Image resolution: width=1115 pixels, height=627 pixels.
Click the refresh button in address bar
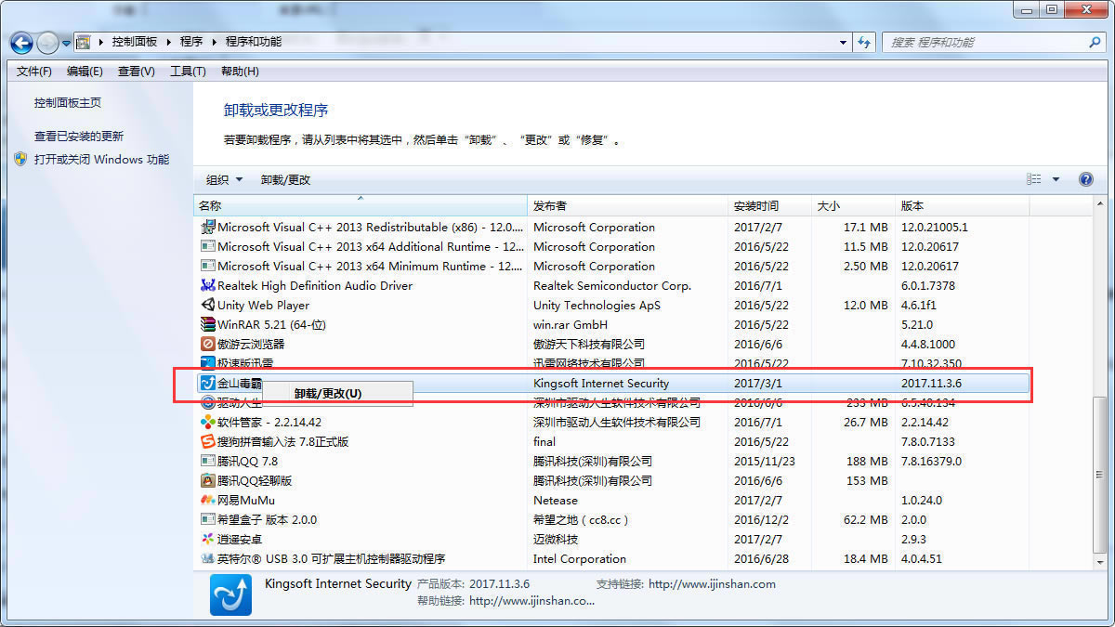tap(865, 43)
